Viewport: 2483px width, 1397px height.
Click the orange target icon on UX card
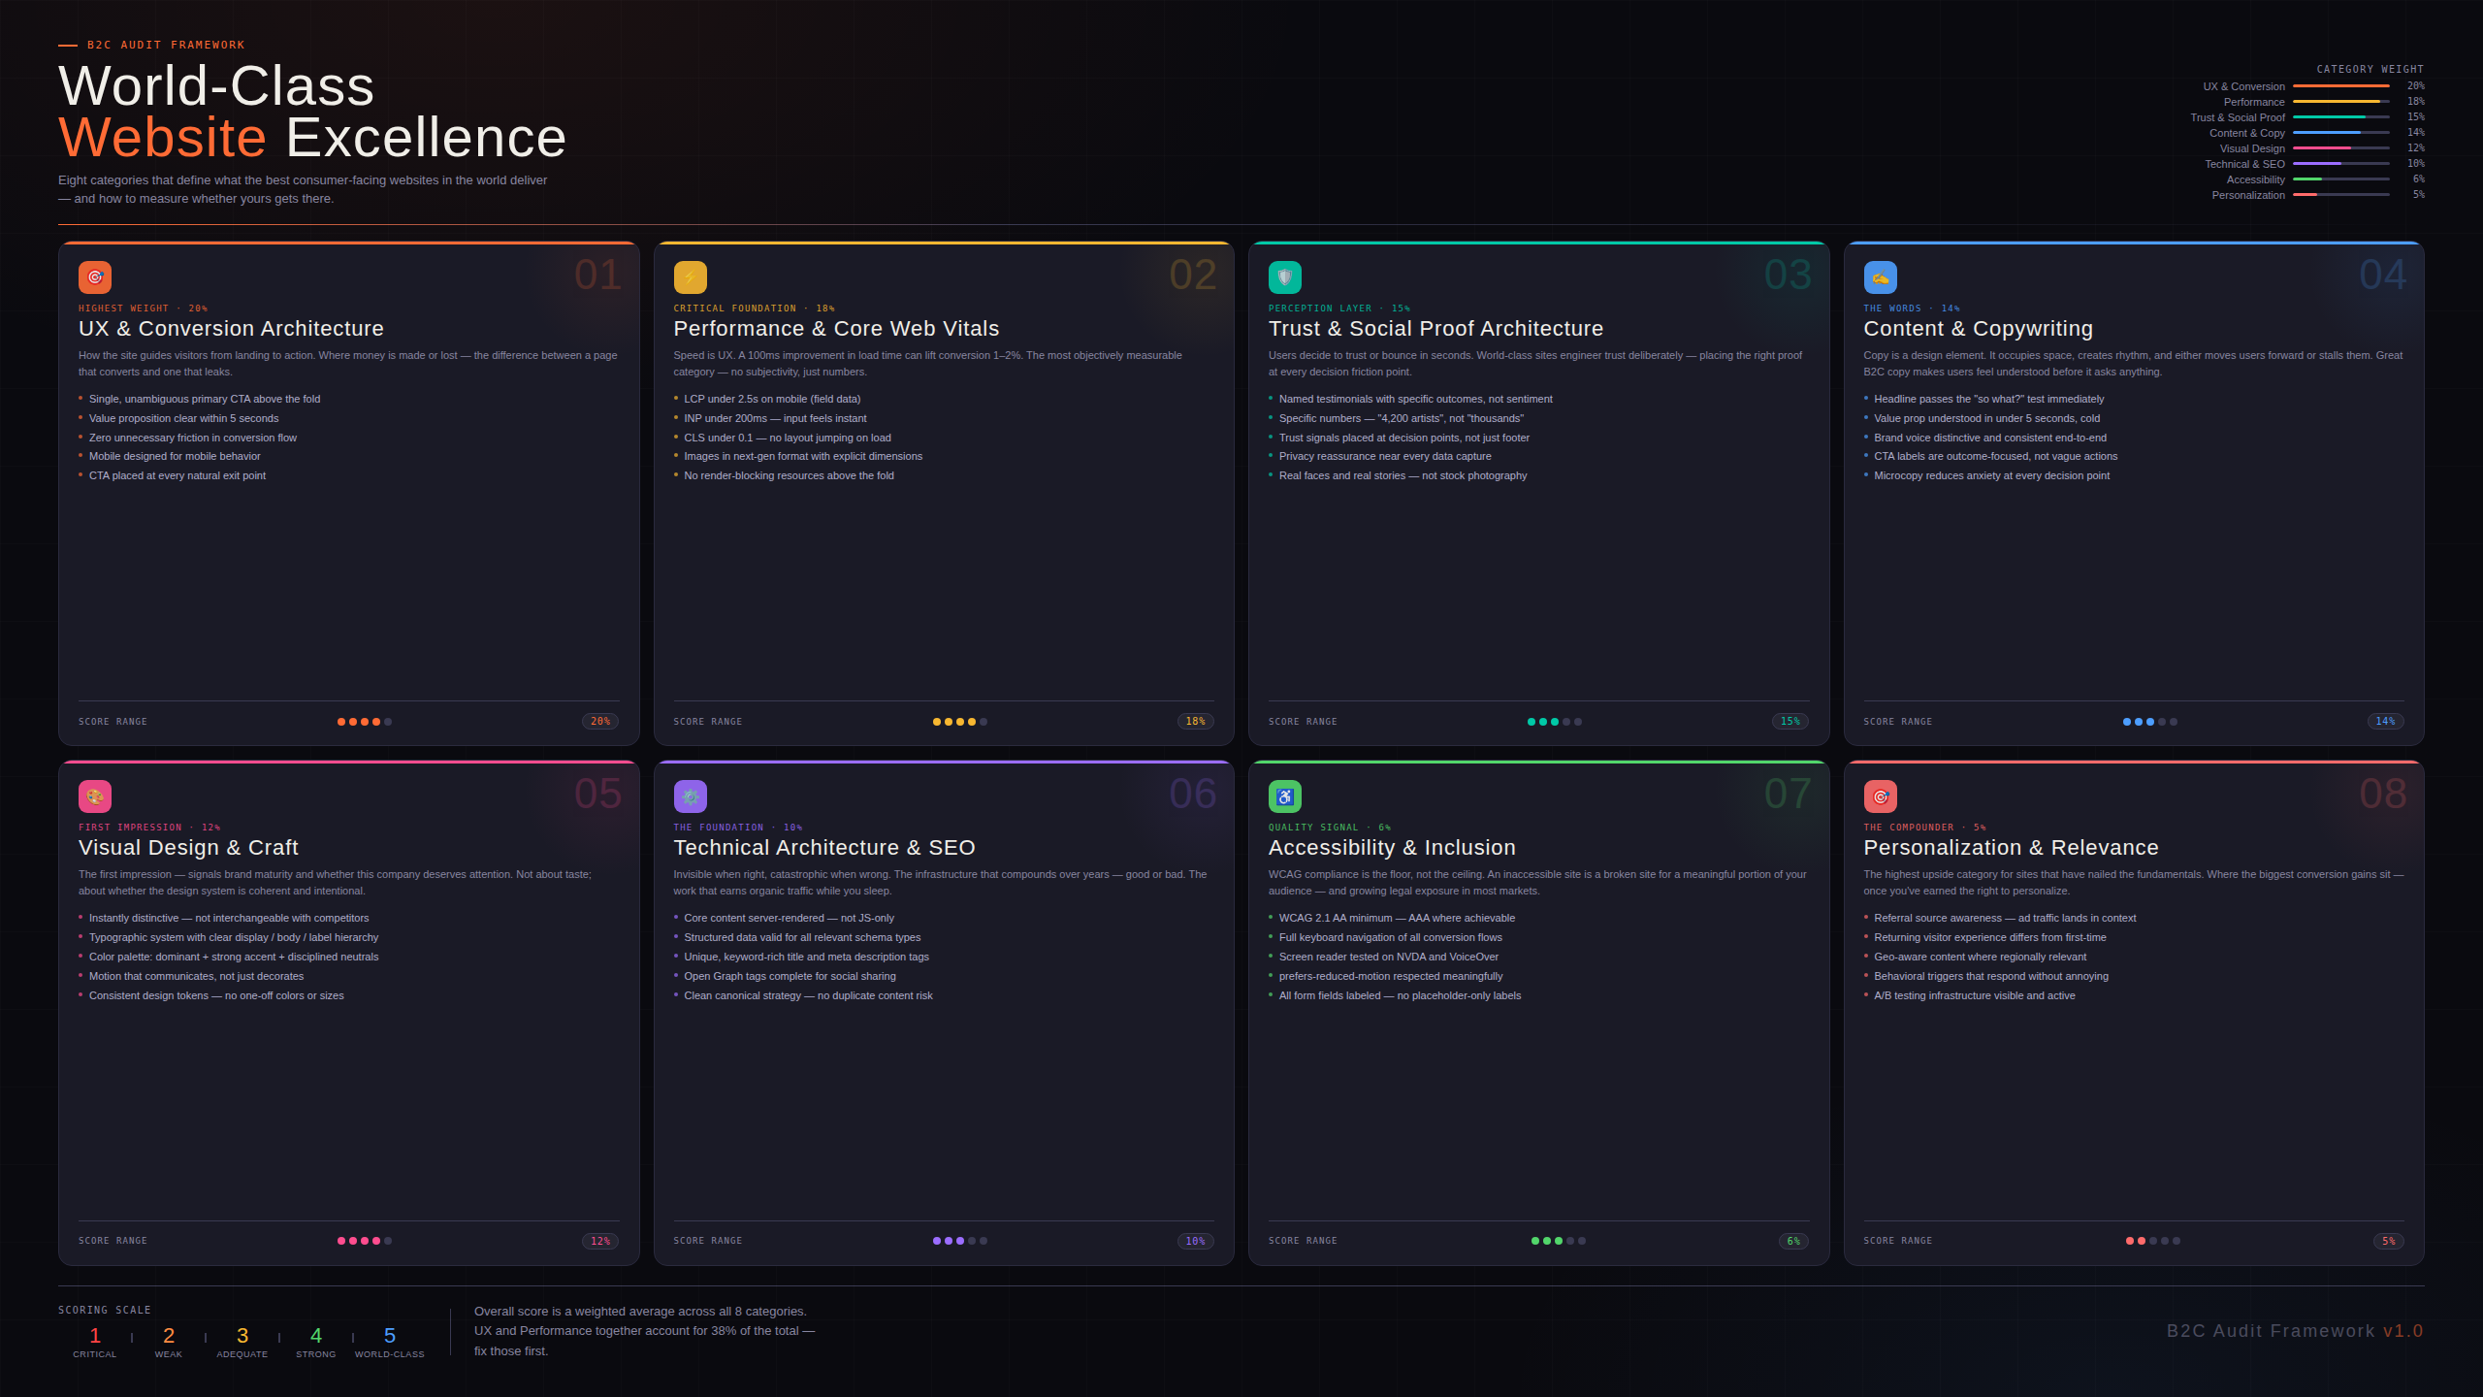[95, 277]
